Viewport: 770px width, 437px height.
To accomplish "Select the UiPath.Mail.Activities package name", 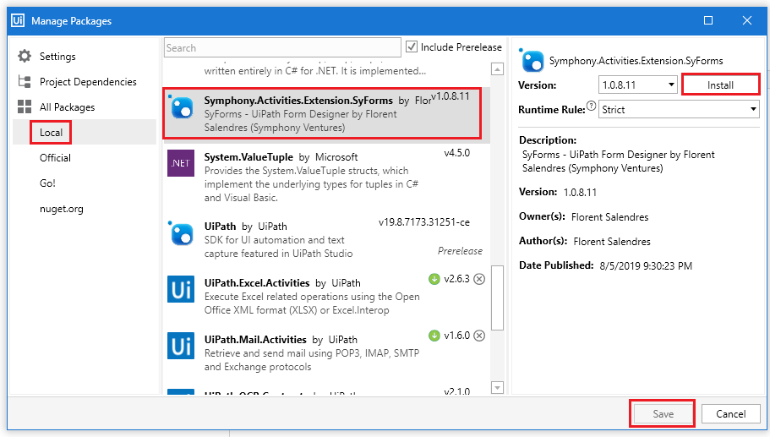I will [x=255, y=339].
